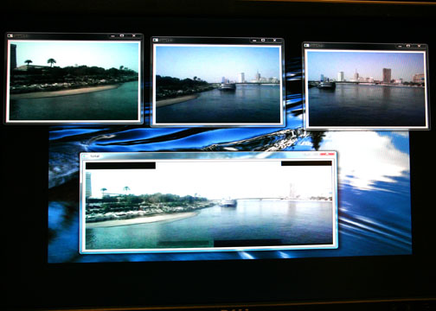Screen dimensions: 436x311
Task: Click the app icon of the panorama window
Action: (85, 156)
